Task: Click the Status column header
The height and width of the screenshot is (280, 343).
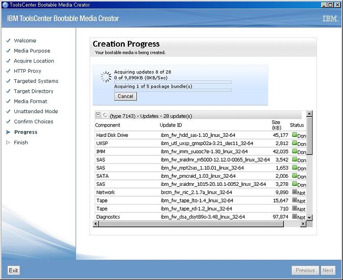Action: (x=297, y=125)
